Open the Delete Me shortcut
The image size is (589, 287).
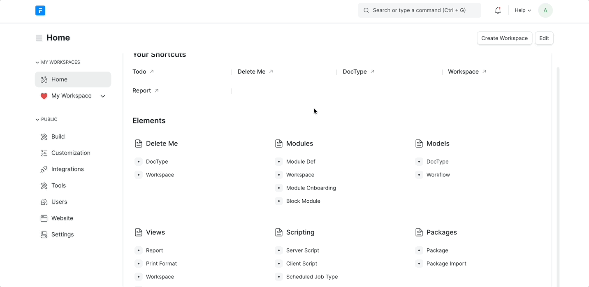coord(252,72)
